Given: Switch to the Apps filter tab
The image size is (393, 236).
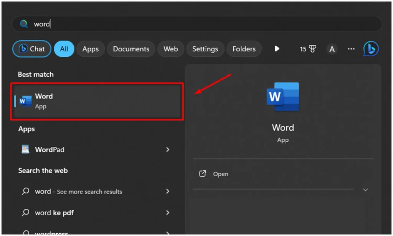Looking at the screenshot, I should [91, 49].
